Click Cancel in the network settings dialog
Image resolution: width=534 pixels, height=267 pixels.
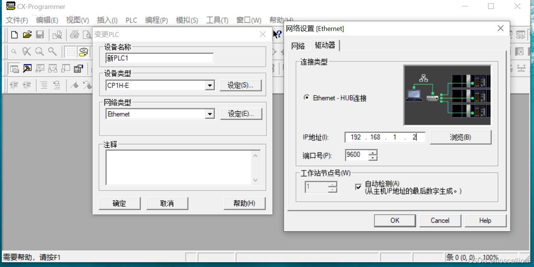[440, 220]
